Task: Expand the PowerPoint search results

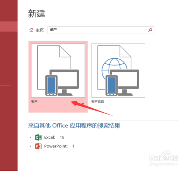Action: click(30, 146)
